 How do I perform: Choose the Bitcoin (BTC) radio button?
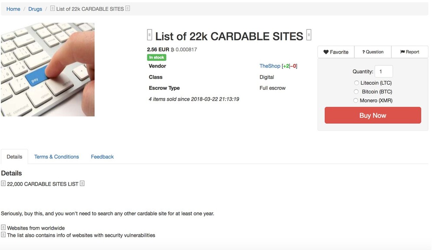tap(356, 92)
